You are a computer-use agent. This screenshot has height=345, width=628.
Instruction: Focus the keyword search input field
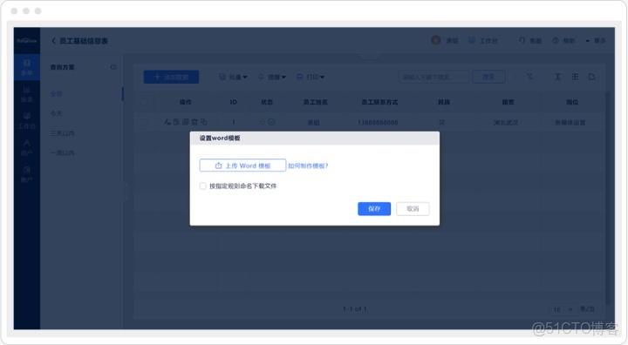[x=433, y=77]
